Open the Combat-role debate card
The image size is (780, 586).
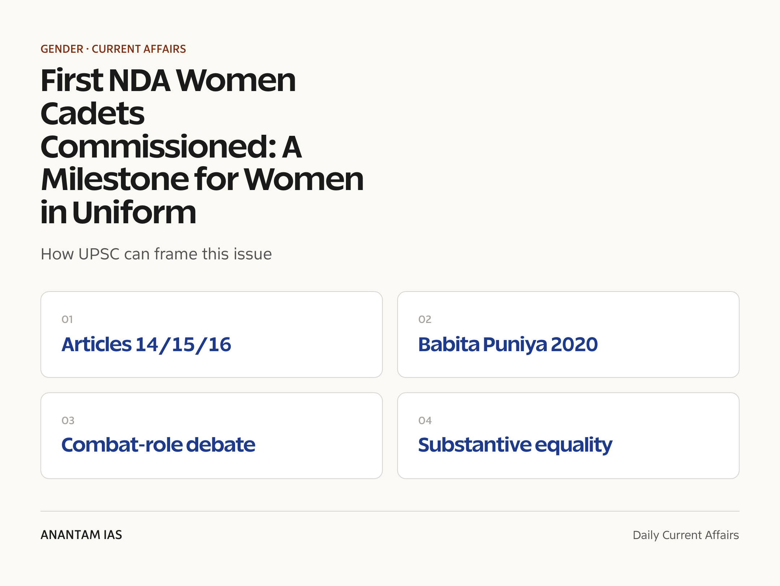click(x=212, y=436)
